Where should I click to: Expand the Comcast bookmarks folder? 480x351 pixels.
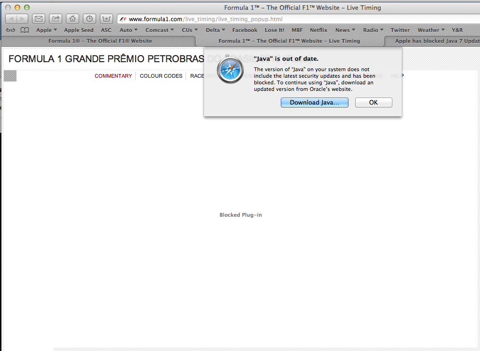(160, 30)
